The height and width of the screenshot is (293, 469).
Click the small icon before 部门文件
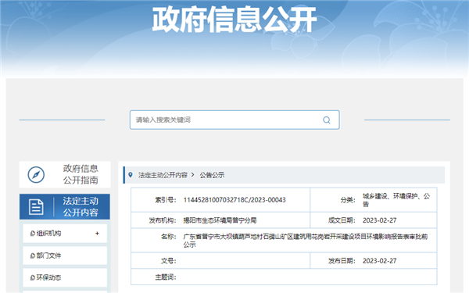33,255
